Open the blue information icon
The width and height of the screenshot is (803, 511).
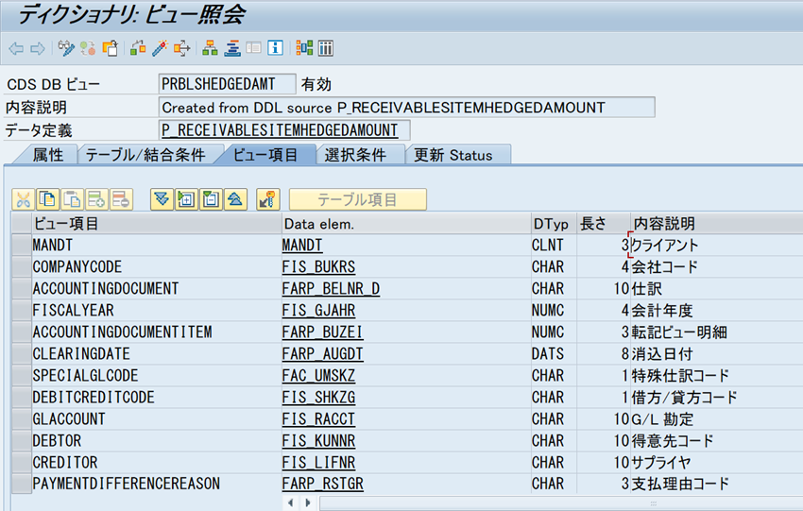[276, 48]
